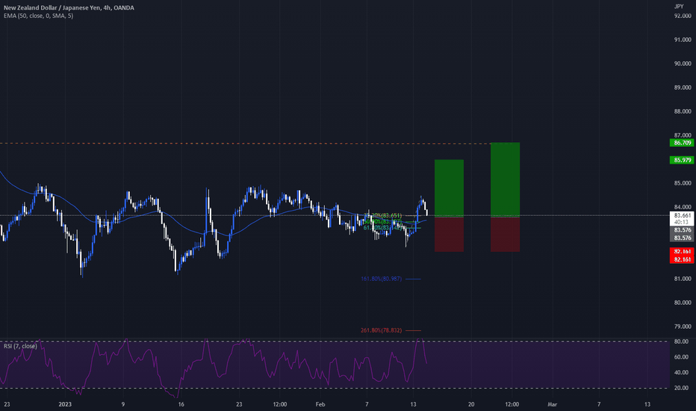
Task: Click the green 86.709 price tag
Action: tap(682, 143)
